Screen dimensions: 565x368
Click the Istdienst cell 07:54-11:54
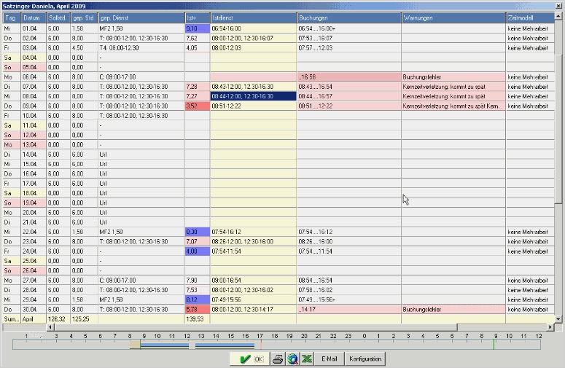point(253,251)
